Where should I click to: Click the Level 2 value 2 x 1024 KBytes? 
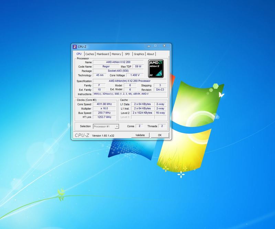tap(142, 113)
